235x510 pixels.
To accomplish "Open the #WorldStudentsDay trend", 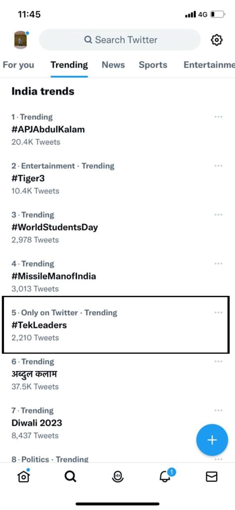I will tap(55, 227).
